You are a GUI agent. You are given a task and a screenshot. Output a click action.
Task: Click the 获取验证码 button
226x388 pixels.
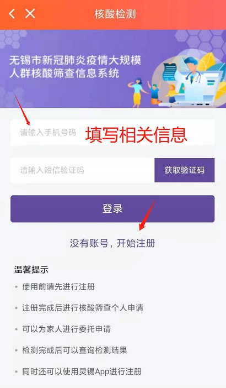(184, 170)
